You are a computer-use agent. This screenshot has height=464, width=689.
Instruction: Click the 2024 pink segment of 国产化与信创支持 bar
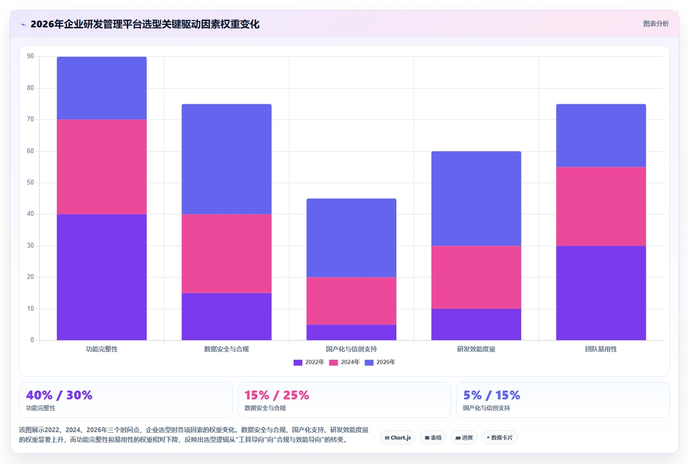coord(351,301)
